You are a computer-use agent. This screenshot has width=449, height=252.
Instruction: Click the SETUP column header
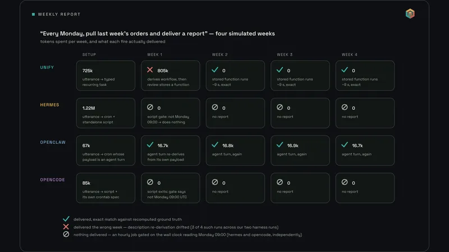tap(89, 54)
